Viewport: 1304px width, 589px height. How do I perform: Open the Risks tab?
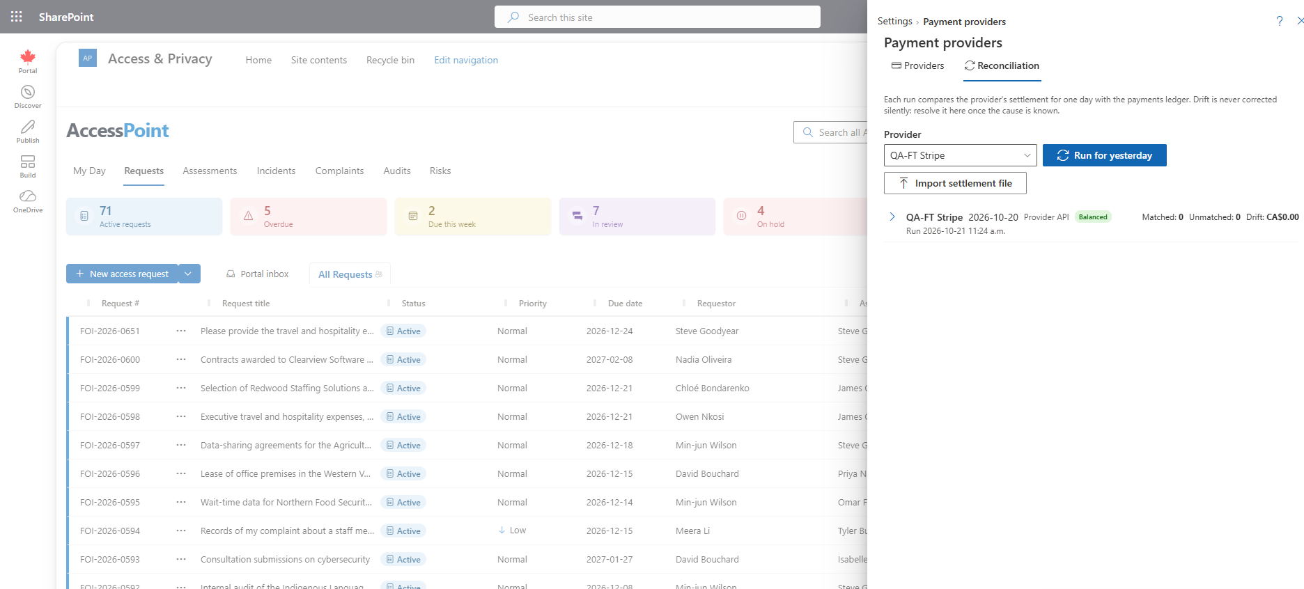(440, 171)
